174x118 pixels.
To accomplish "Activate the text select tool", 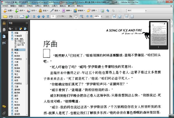I will 70,17.
